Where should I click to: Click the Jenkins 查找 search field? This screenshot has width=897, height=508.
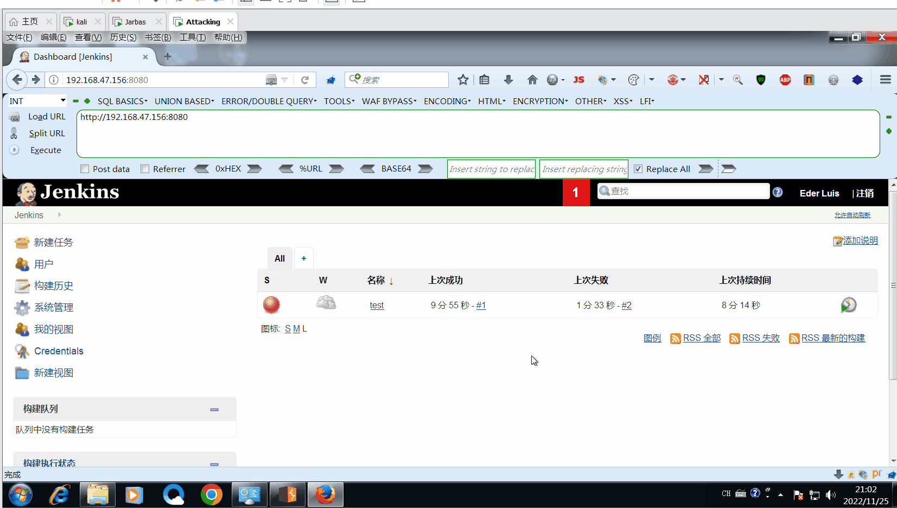click(684, 191)
